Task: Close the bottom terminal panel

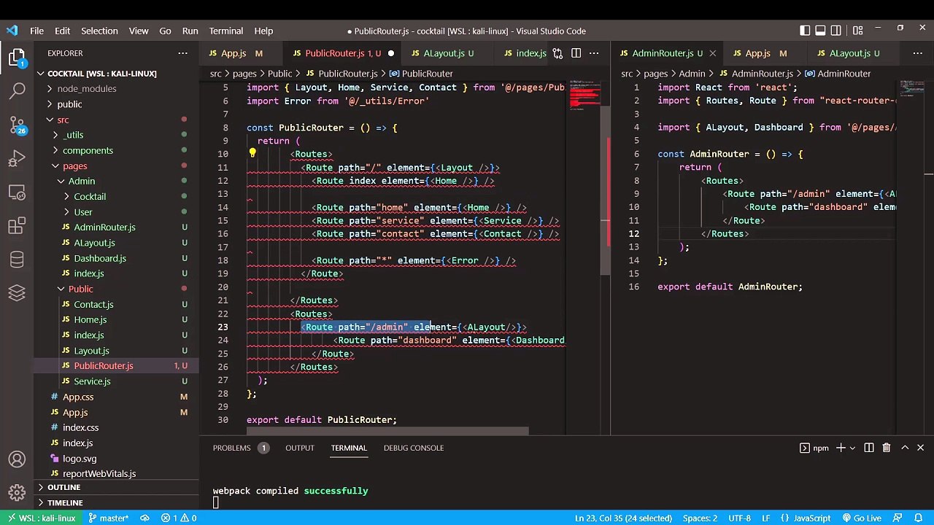Action: (920, 448)
